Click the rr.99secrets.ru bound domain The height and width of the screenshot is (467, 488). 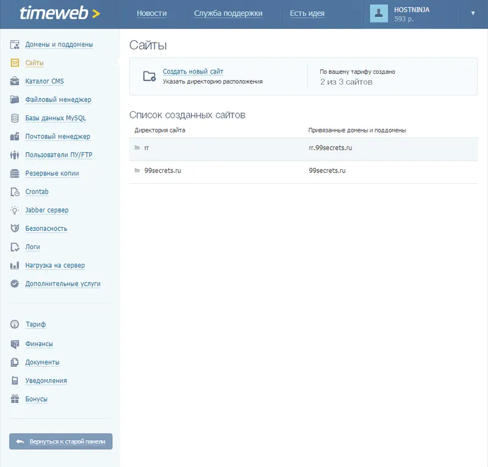(x=330, y=148)
